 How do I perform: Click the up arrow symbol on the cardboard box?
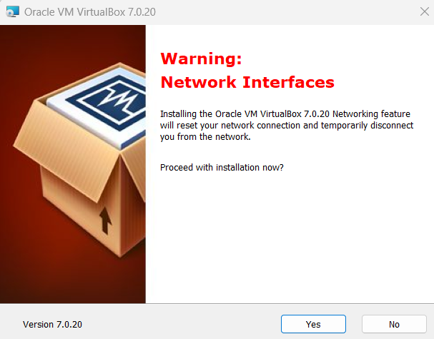point(106,220)
